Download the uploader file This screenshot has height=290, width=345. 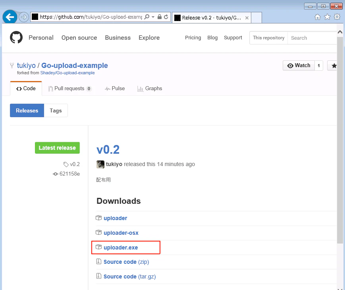(x=115, y=218)
